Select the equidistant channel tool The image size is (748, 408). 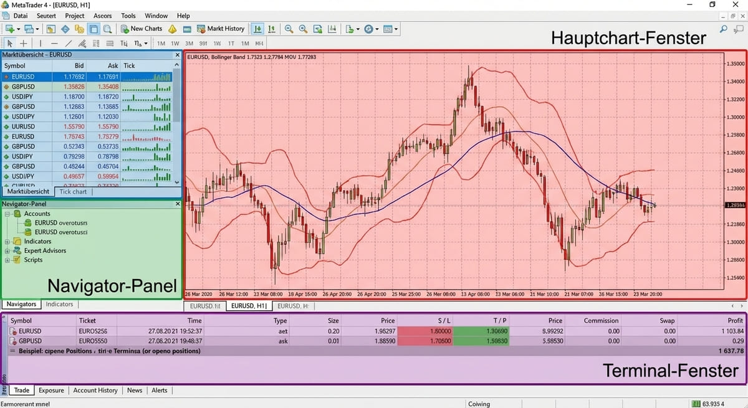coord(82,43)
